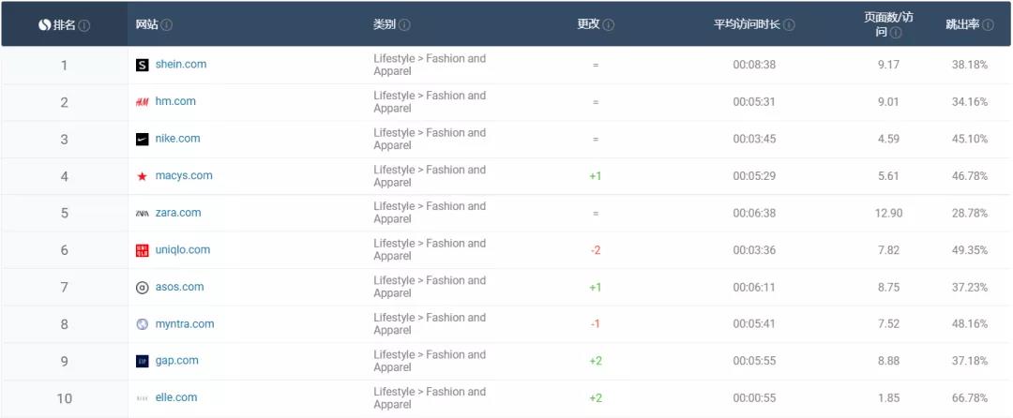
Task: Open the uniqlo.com link
Action: tap(182, 249)
